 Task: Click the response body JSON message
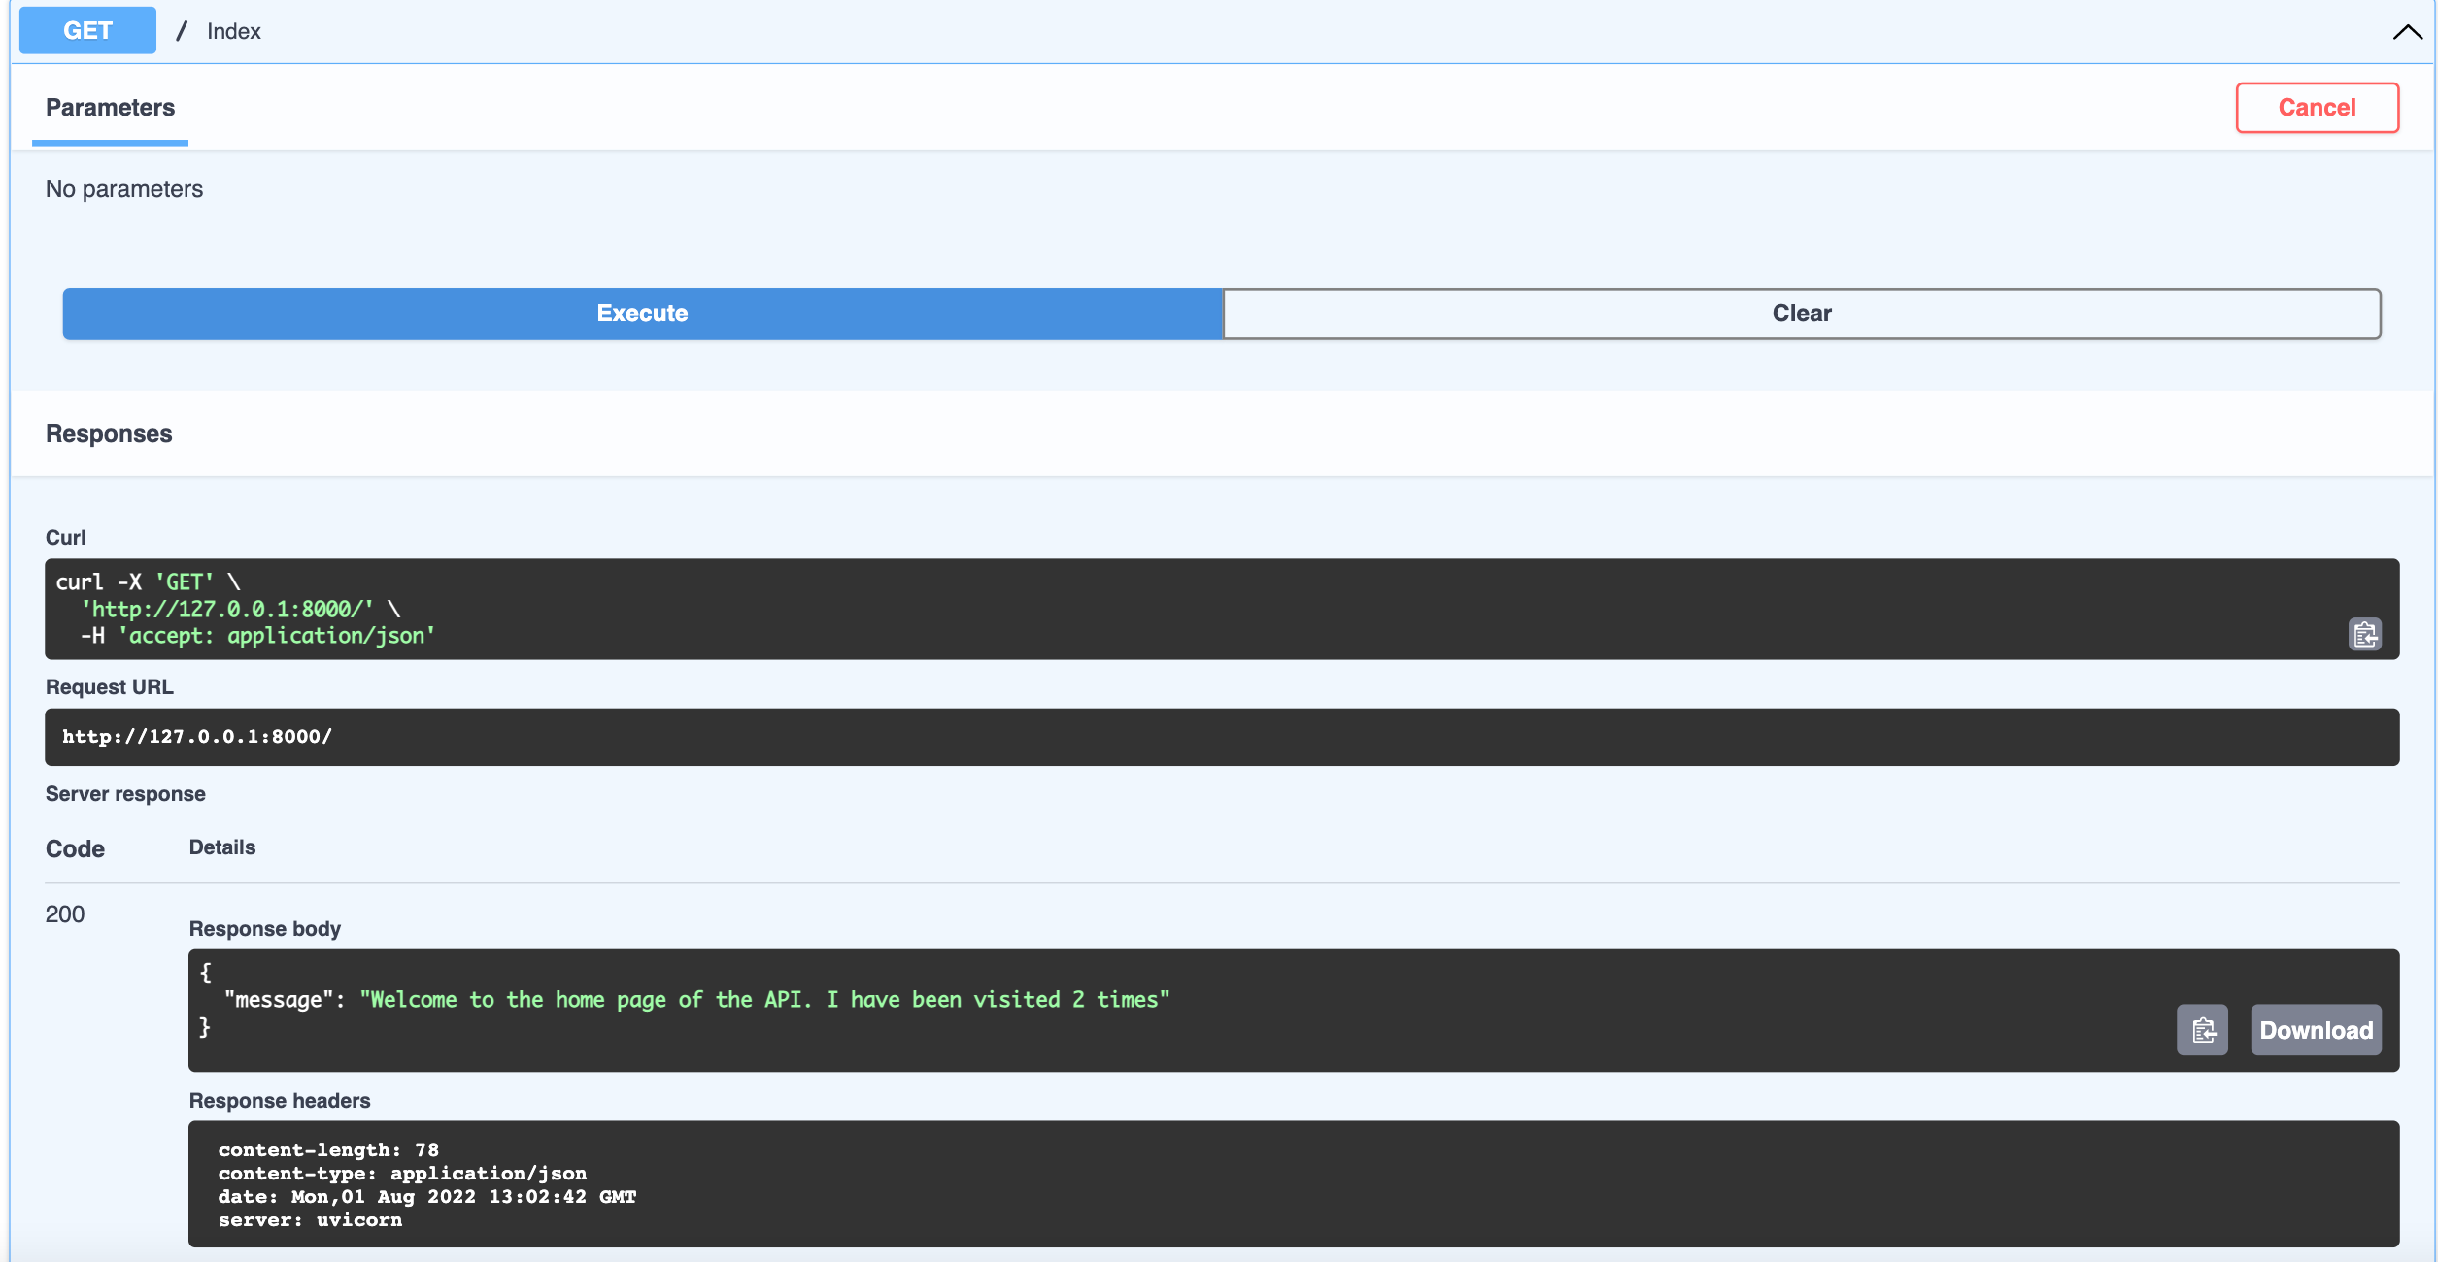pos(763,1000)
